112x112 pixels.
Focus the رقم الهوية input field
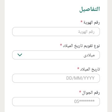point(56,31)
